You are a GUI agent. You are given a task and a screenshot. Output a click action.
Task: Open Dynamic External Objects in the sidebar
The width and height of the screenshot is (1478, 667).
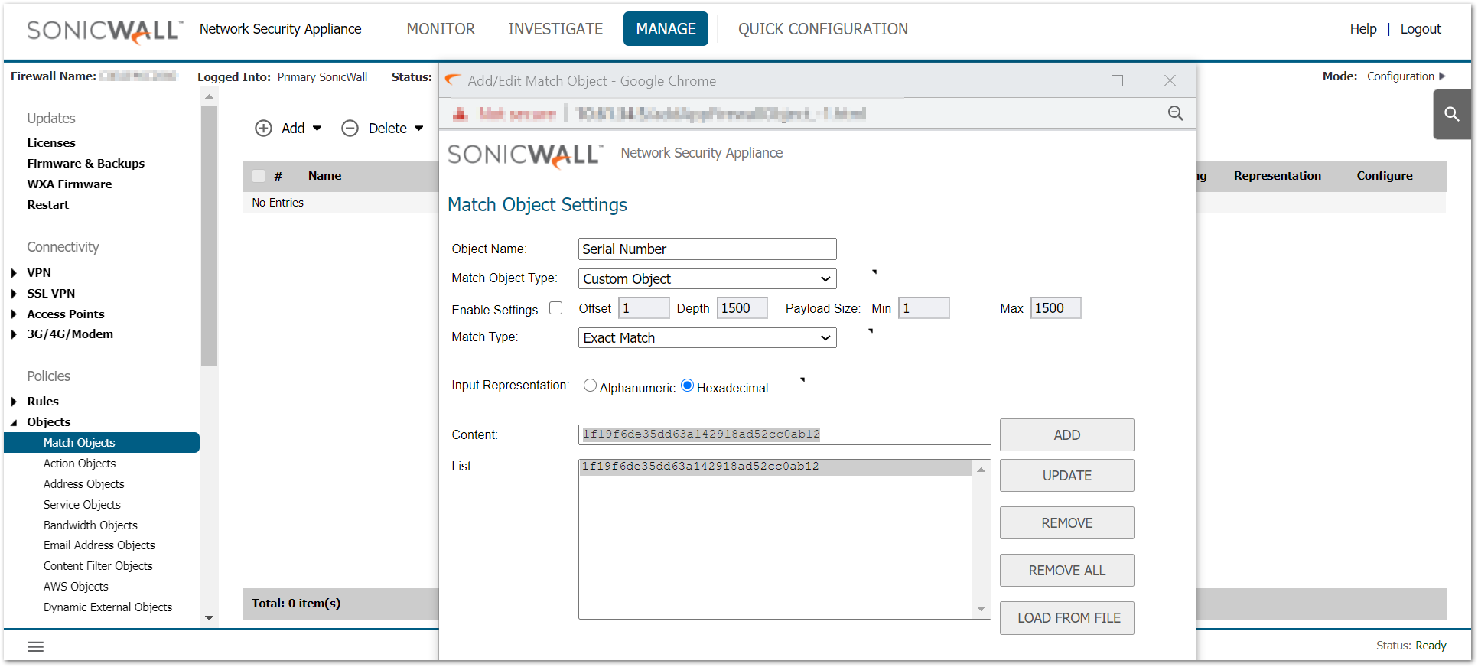coord(108,607)
